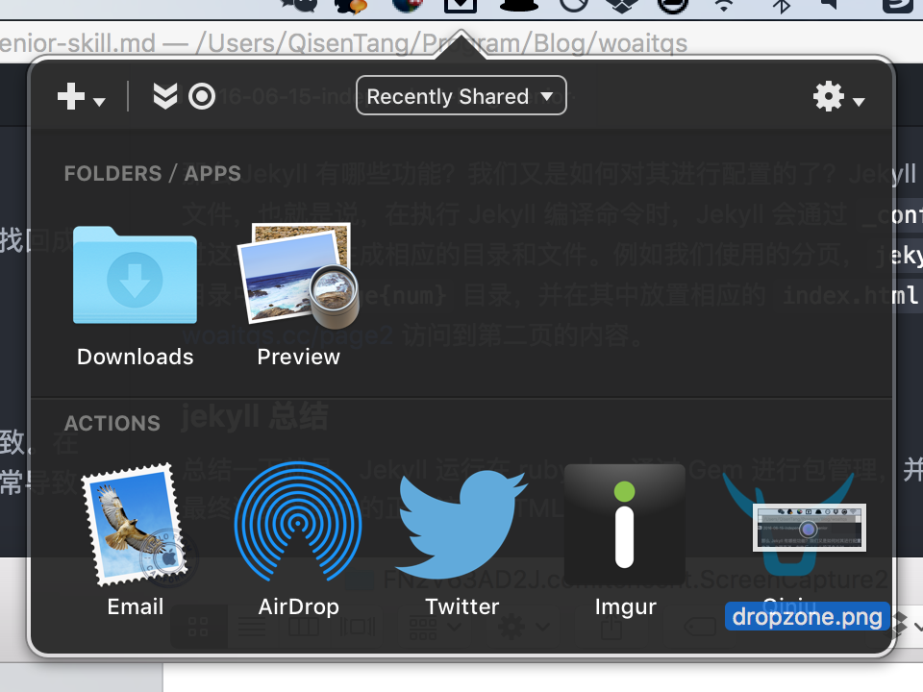Click the settings gear icon
This screenshot has height=692, width=923.
point(828,96)
